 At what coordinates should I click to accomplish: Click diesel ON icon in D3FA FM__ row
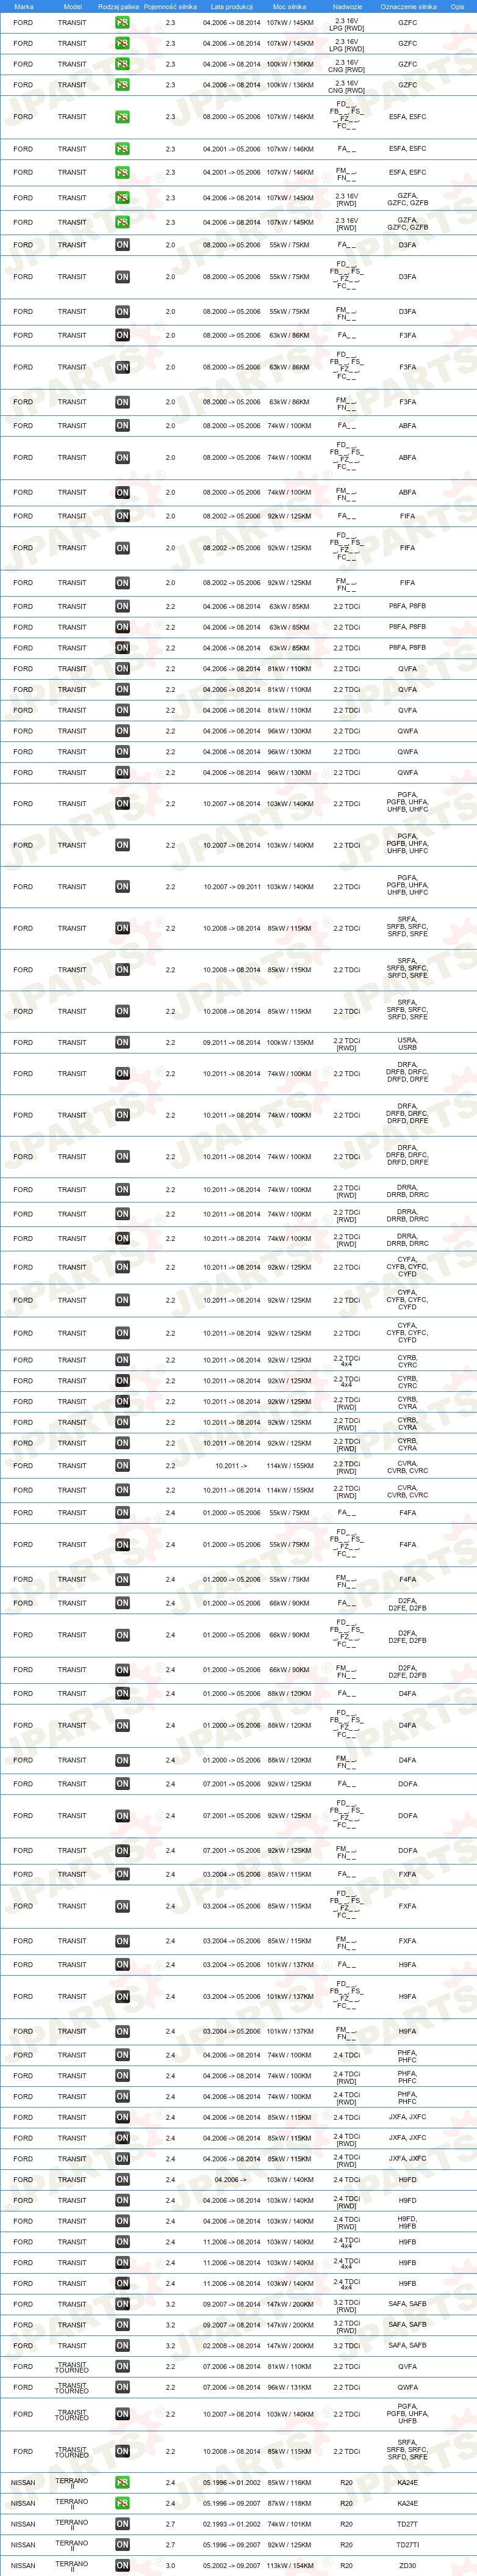tap(122, 312)
